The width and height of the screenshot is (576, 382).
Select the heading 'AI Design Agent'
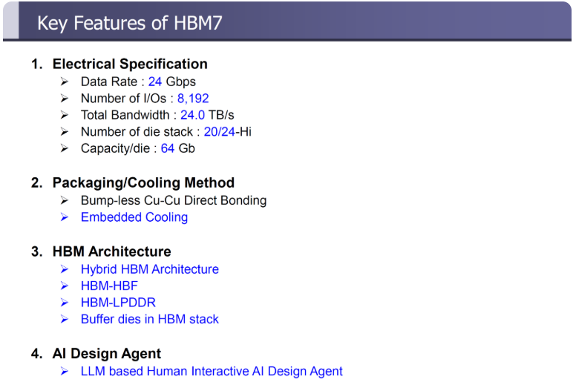(x=107, y=354)
